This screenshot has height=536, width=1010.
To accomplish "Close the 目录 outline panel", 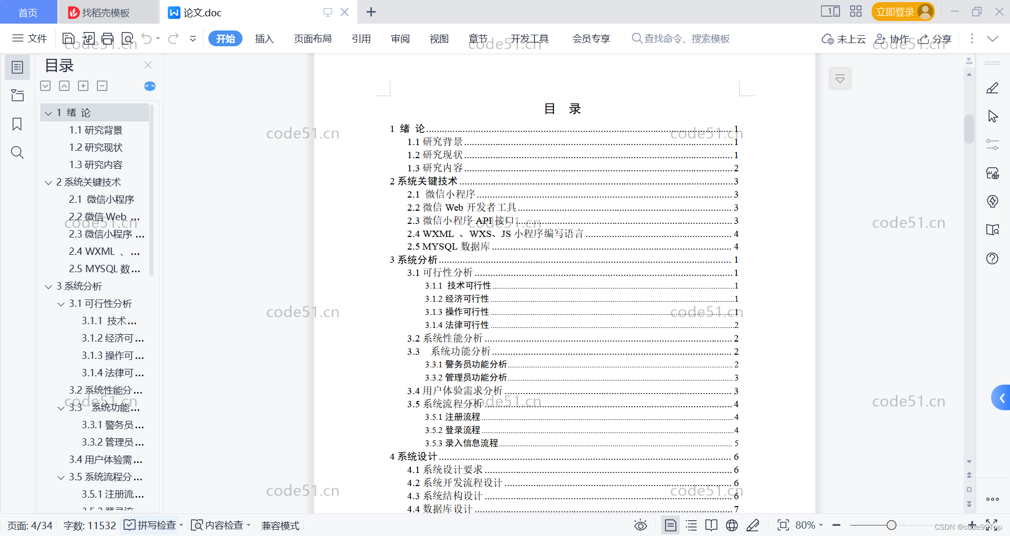I will pyautogui.click(x=148, y=65).
